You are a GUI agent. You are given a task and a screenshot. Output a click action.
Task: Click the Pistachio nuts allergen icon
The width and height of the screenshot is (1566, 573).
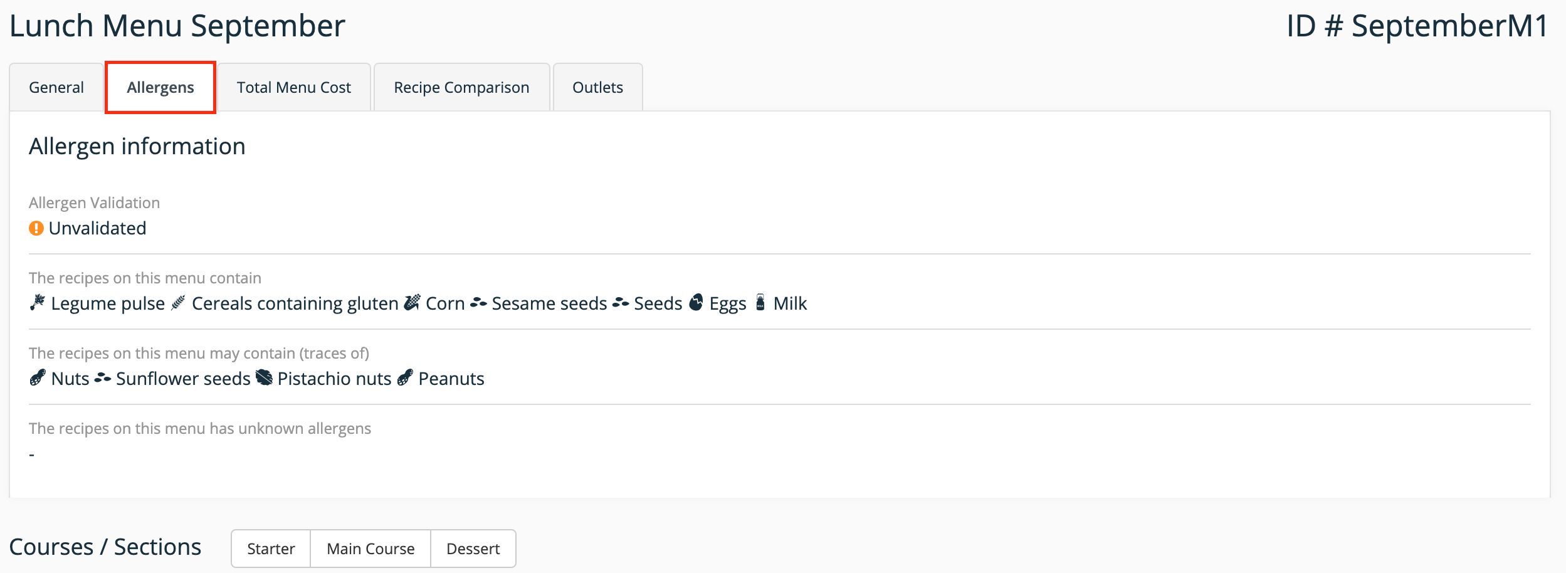[265, 378]
